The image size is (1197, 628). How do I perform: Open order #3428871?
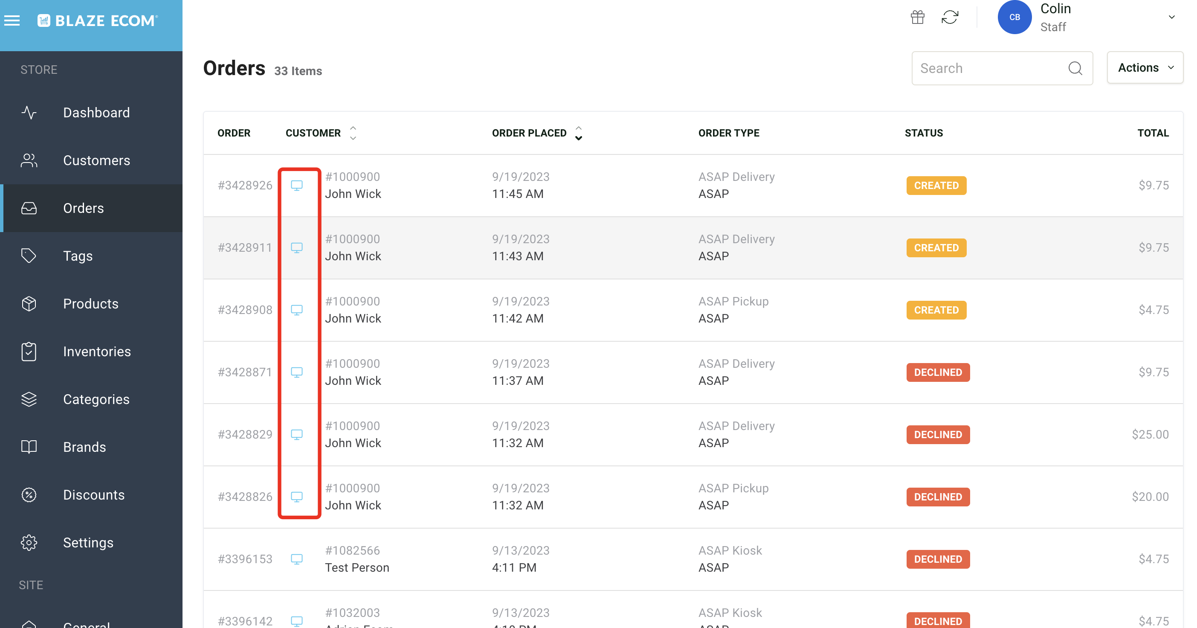coord(245,372)
